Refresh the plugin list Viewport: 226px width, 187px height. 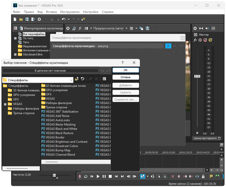82,79
